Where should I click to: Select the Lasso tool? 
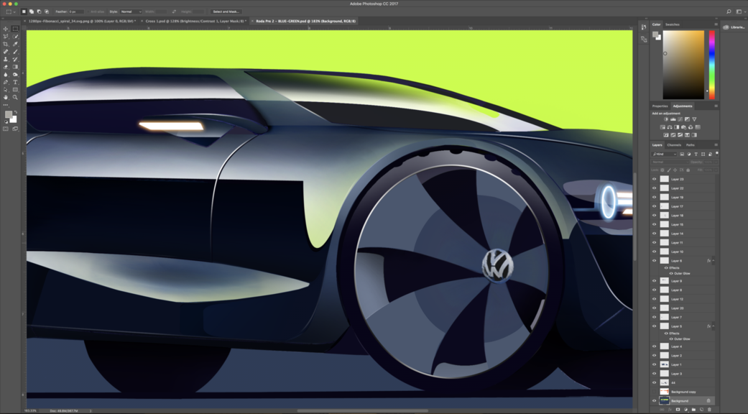coord(6,36)
